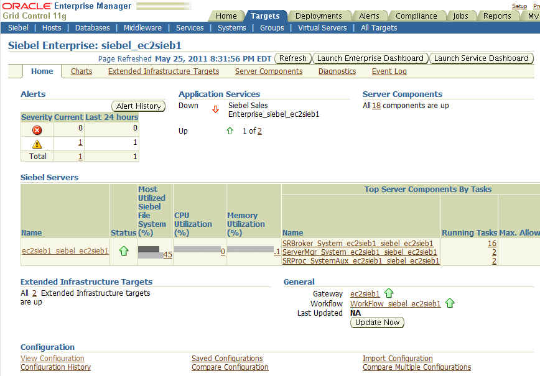
Task: Click the green status arrow for ec2sieb1_siebel_ec2sieb1 server
Action: pyautogui.click(x=124, y=251)
